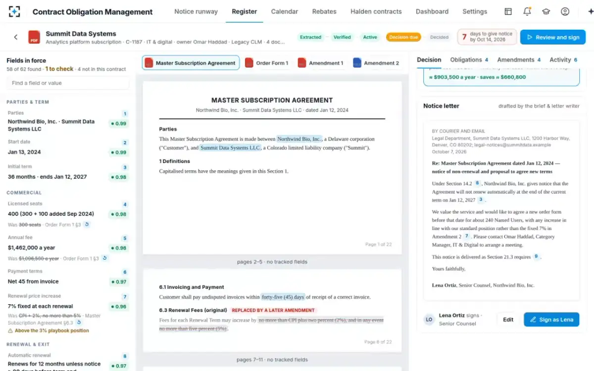This screenshot has height=371, width=594.
Task: Click highlighted 'Summit Data Systems LLC' in agreement
Action: click(x=230, y=148)
